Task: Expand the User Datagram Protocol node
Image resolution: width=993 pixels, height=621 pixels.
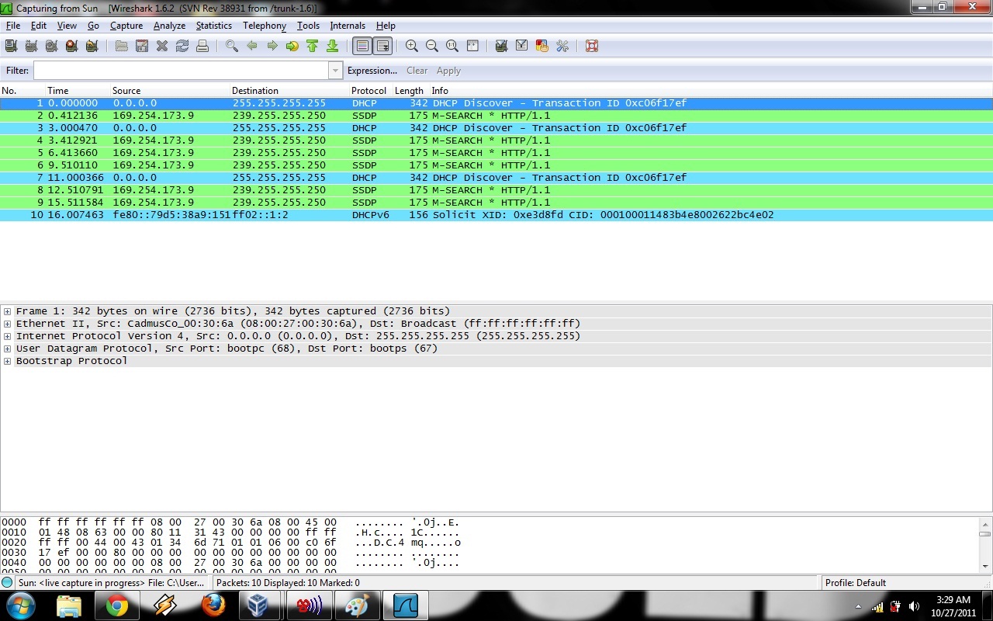Action: click(7, 349)
